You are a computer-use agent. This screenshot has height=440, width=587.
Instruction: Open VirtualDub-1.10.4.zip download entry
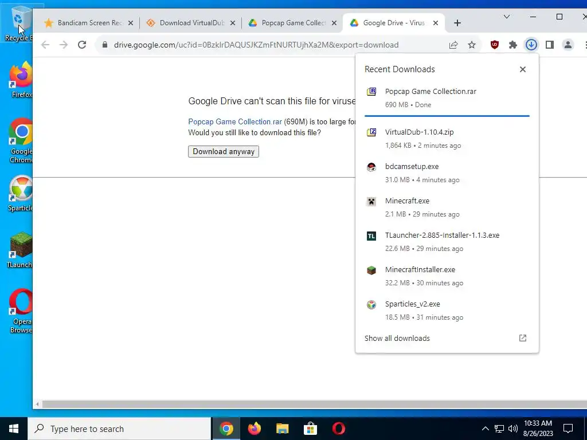pyautogui.click(x=447, y=139)
